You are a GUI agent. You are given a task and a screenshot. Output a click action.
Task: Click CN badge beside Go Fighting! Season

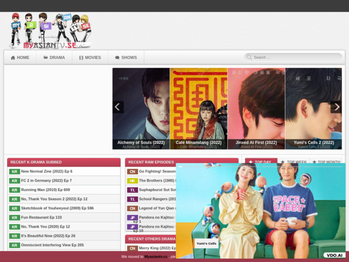coord(133,172)
